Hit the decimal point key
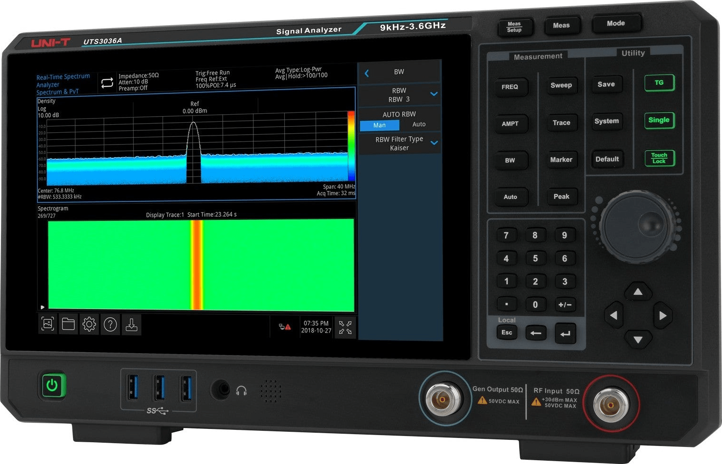This screenshot has width=722, height=464. (x=506, y=304)
